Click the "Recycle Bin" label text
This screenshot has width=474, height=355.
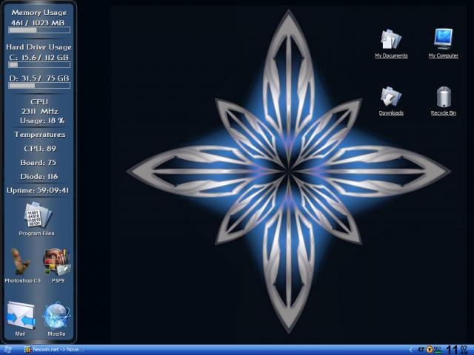444,113
